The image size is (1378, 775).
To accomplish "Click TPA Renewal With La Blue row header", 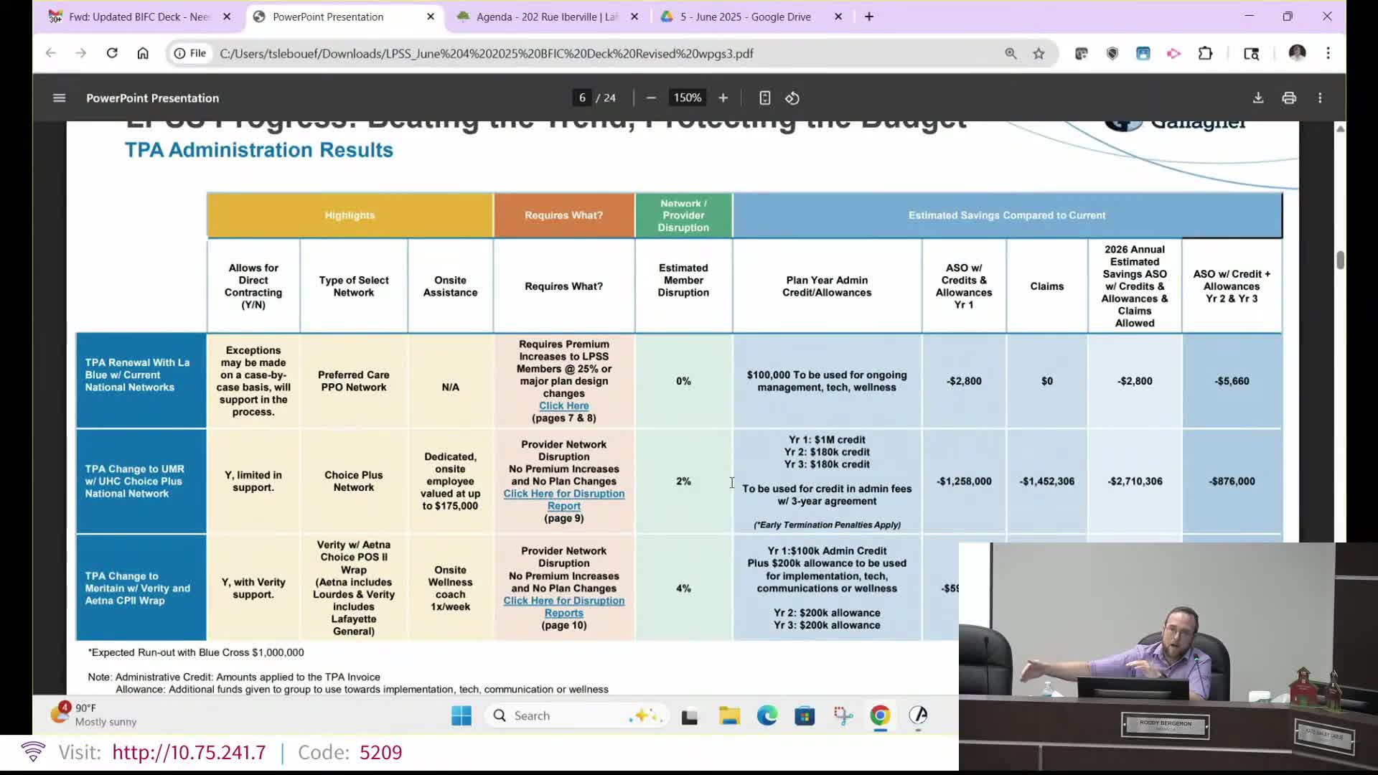I will click(x=141, y=380).
